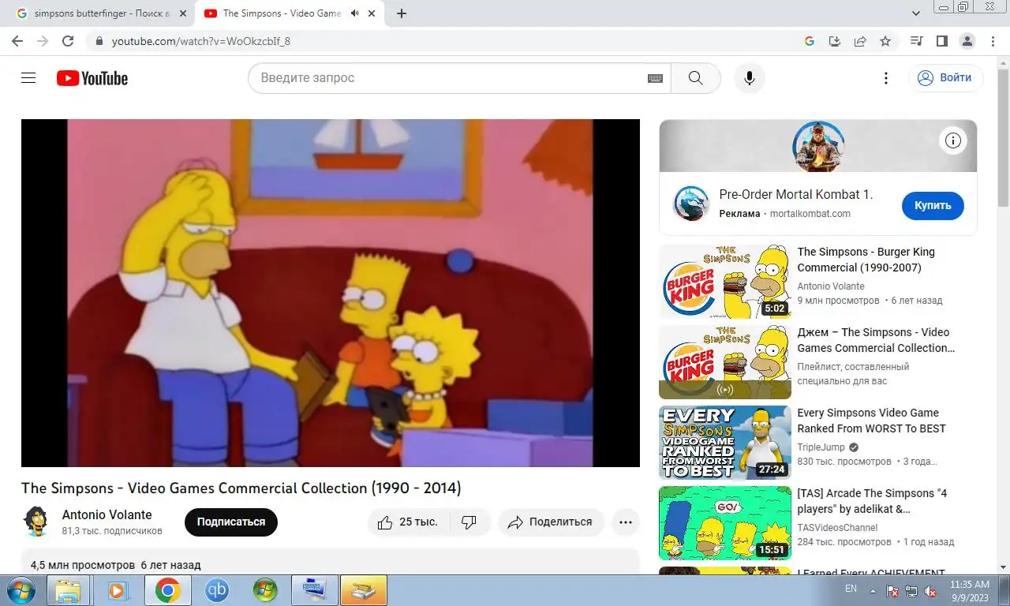Screen dimensions: 1010x606
Task: Open the mortalkombat.com ad link
Action: pos(810,214)
